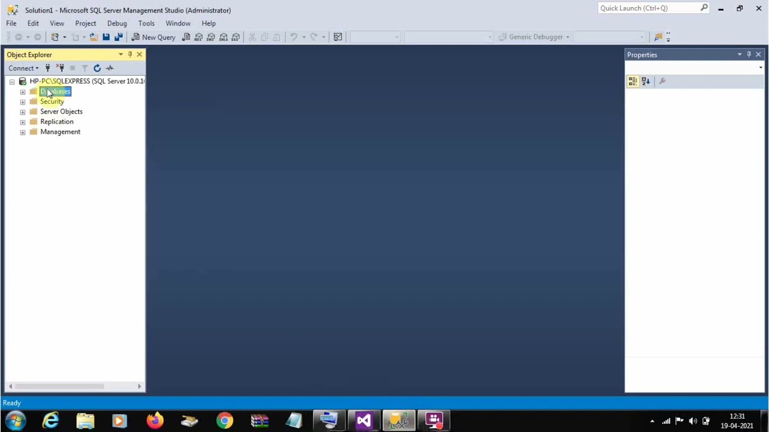
Task: Switch to Visual Studio on taskbar
Action: coord(364,421)
